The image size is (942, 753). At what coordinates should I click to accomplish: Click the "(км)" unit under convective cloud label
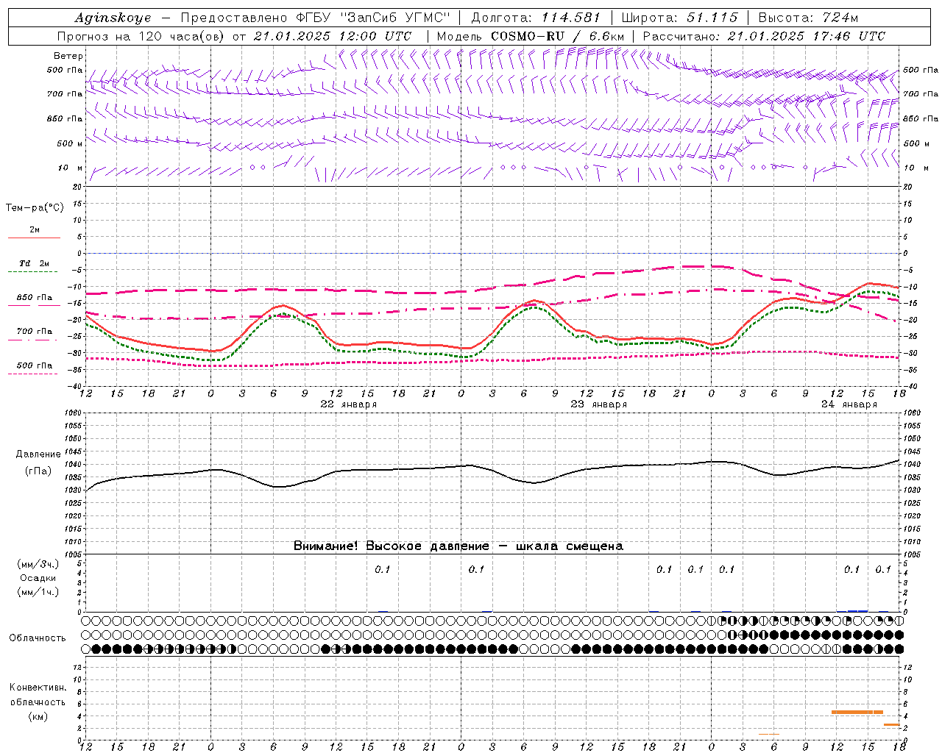[38, 716]
